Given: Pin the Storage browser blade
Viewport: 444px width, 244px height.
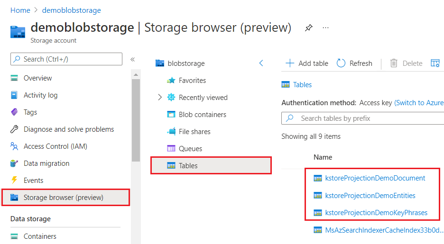Looking at the screenshot, I should [x=309, y=27].
